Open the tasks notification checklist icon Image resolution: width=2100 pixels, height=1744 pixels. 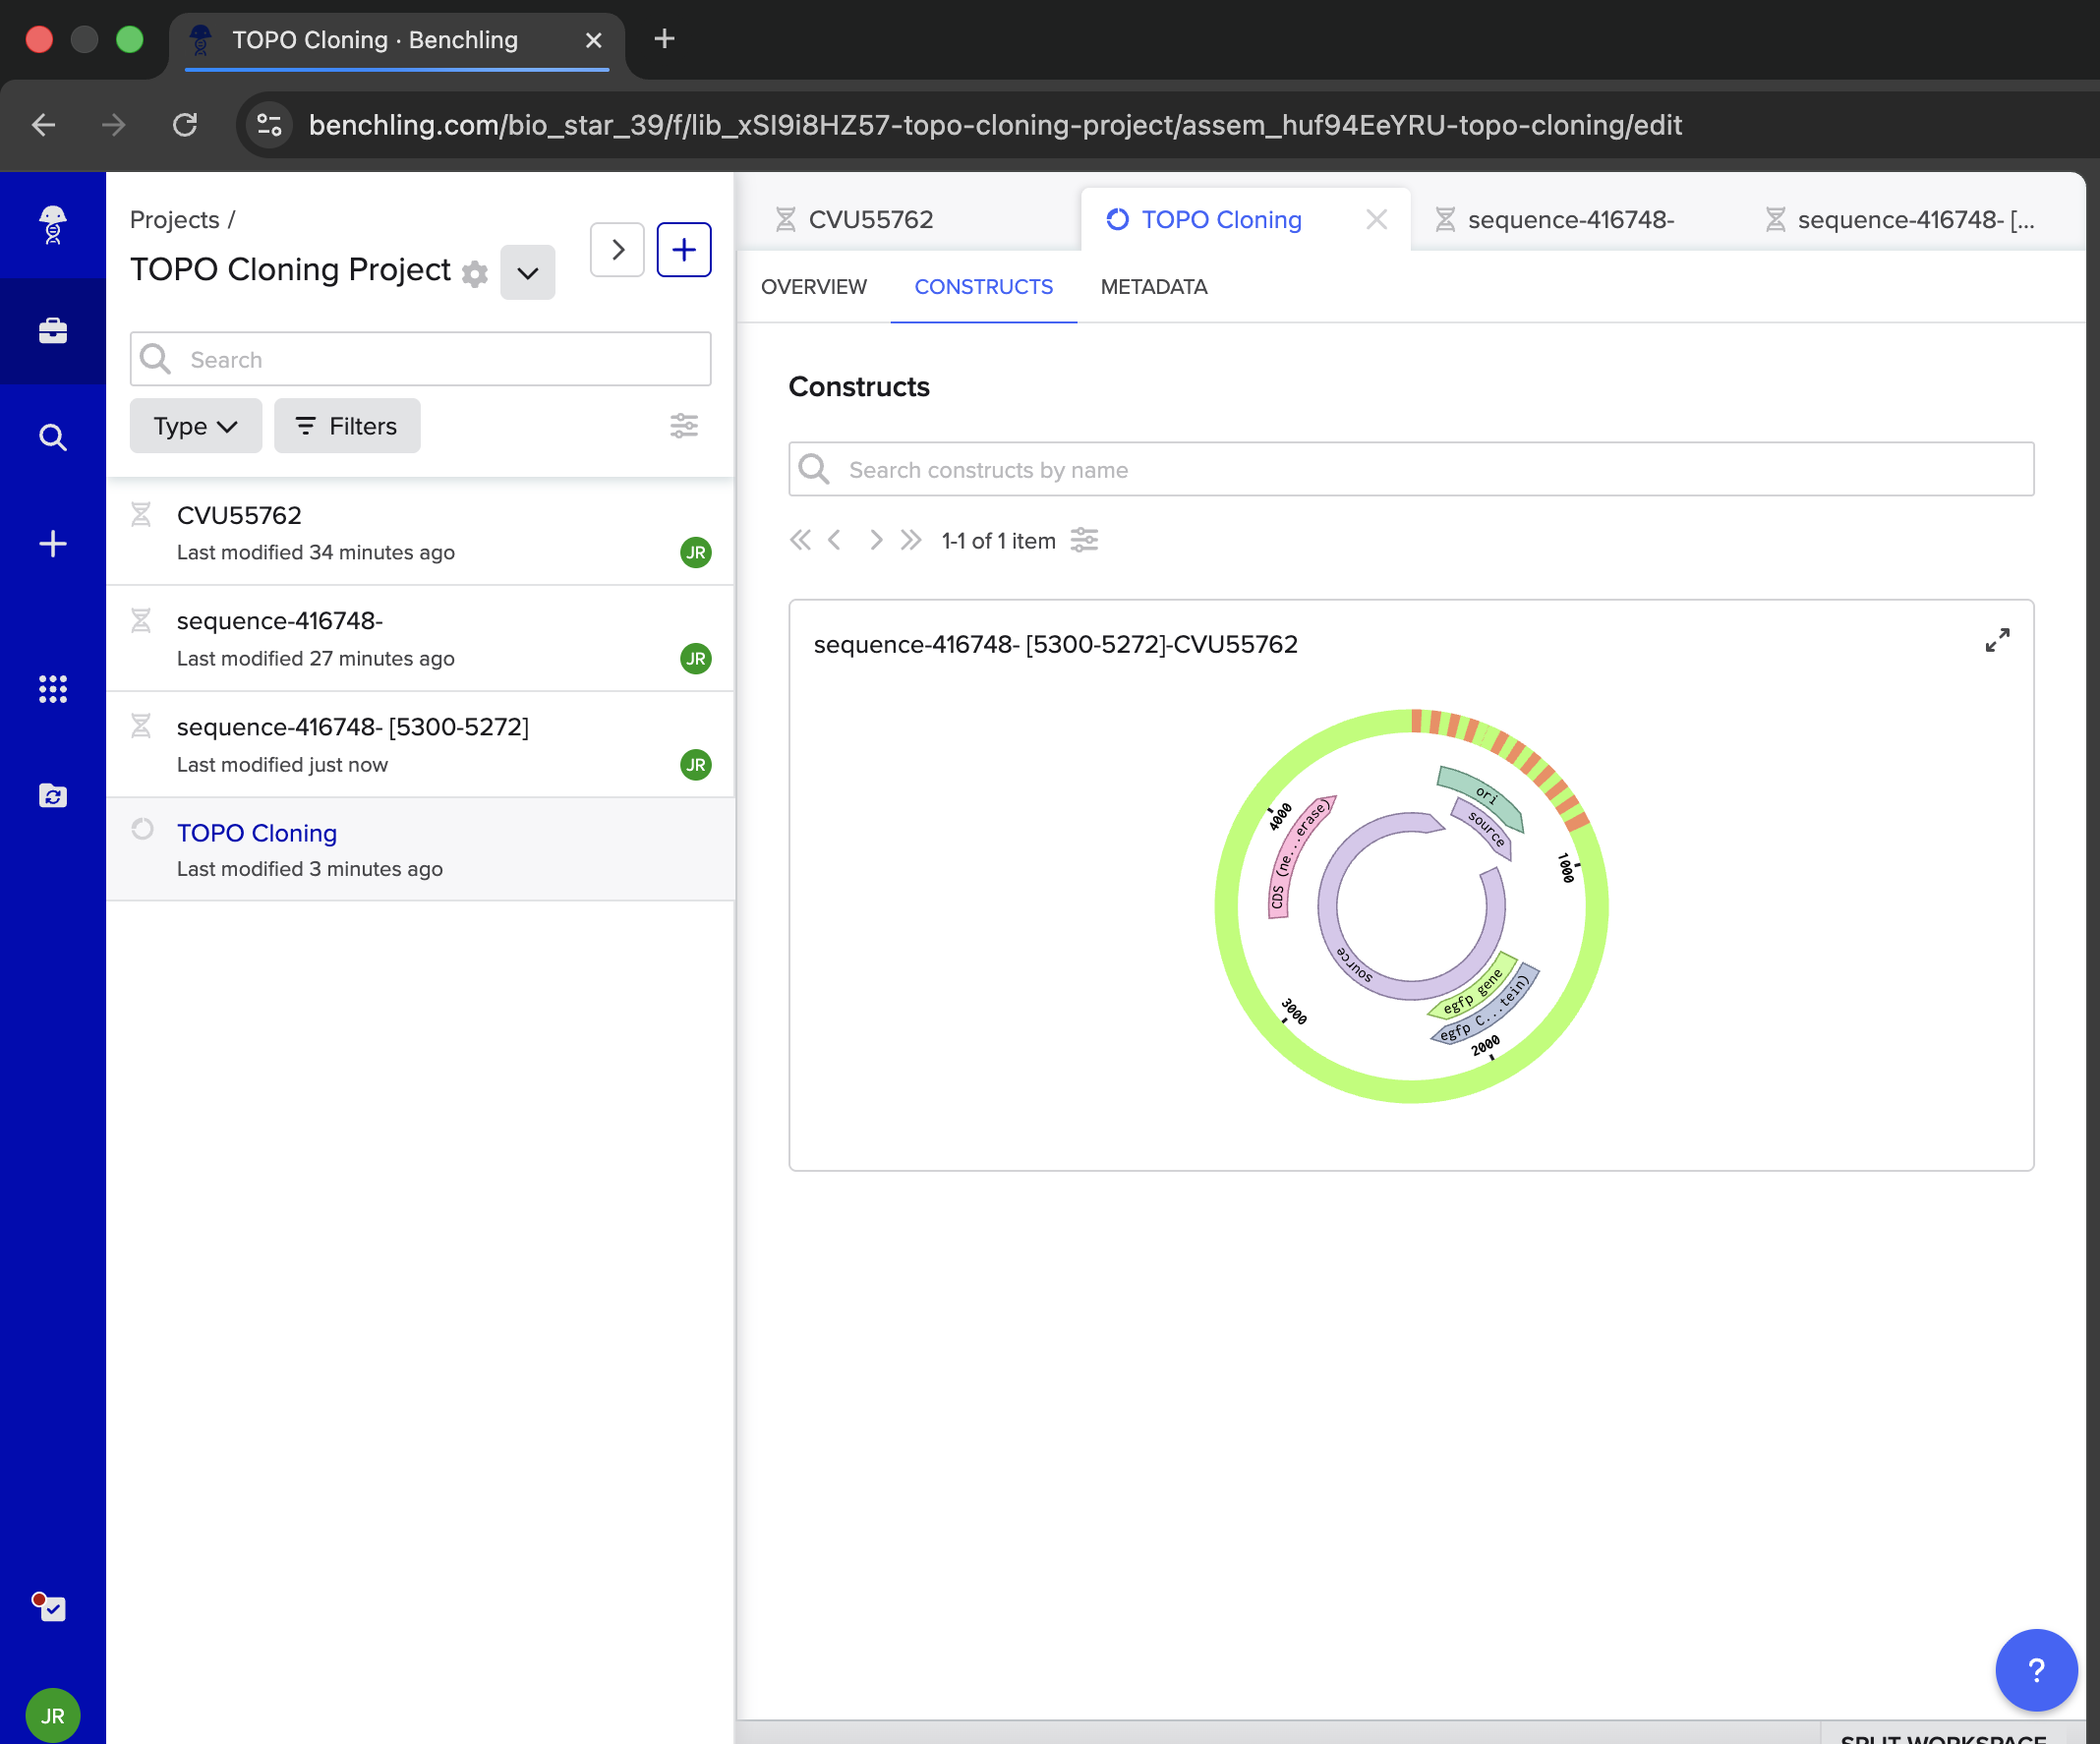coord(49,1606)
